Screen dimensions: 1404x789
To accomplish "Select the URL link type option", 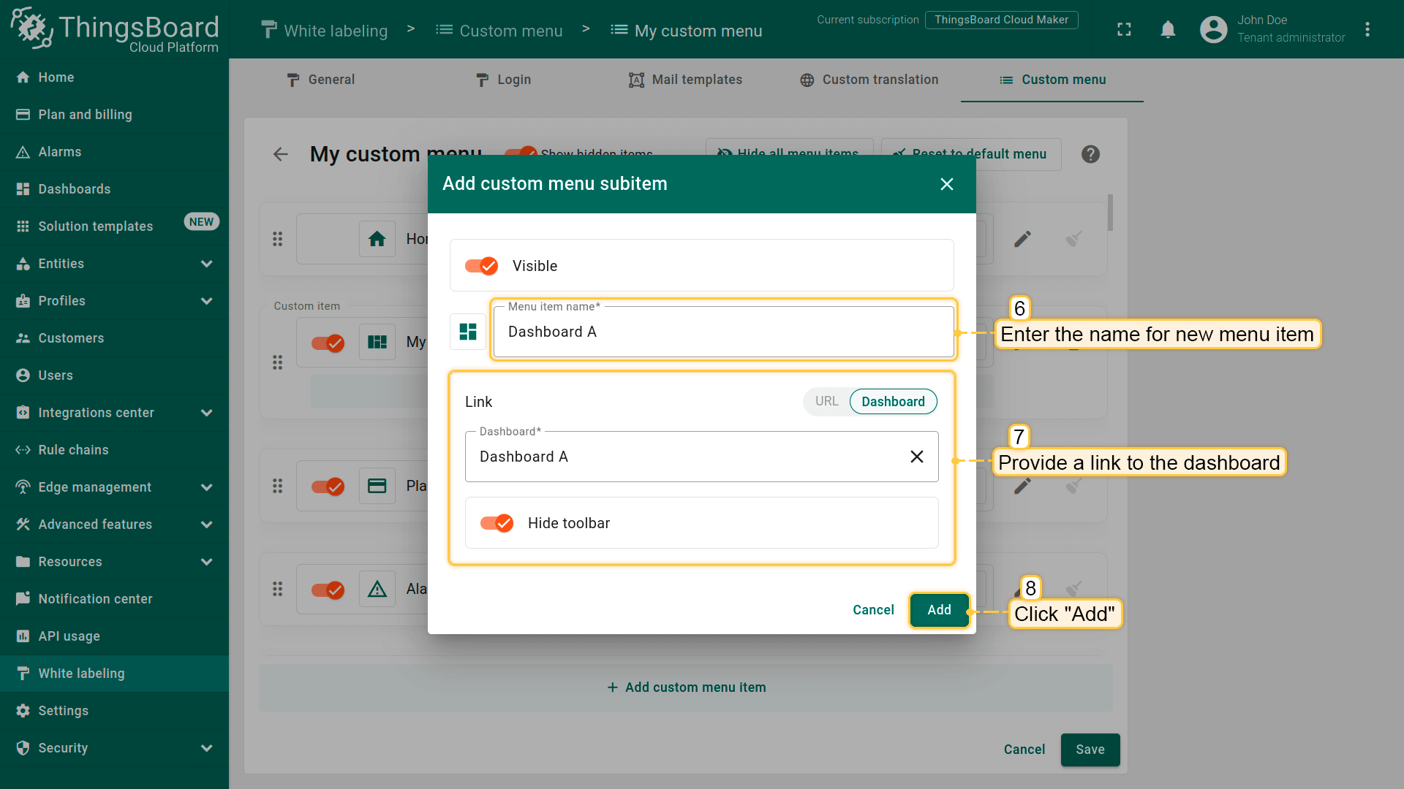I will click(826, 401).
